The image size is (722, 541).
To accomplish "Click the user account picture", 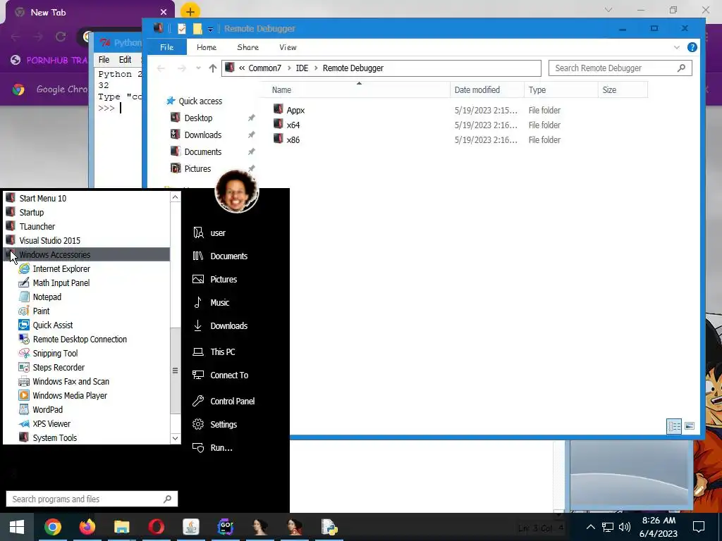I will pyautogui.click(x=237, y=190).
